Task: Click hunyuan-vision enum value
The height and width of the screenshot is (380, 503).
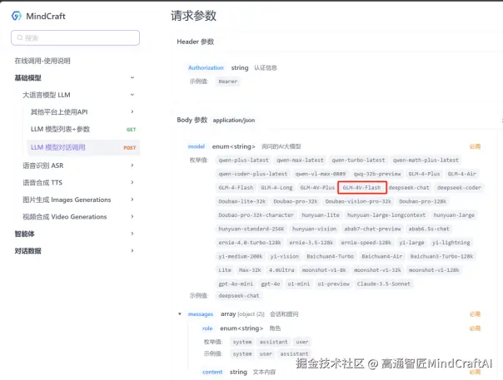Action: [314, 229]
